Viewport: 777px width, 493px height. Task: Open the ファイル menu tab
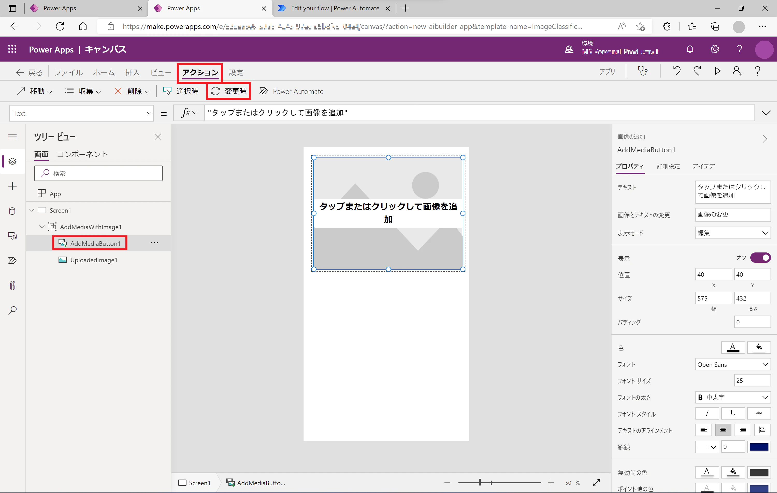pyautogui.click(x=68, y=72)
